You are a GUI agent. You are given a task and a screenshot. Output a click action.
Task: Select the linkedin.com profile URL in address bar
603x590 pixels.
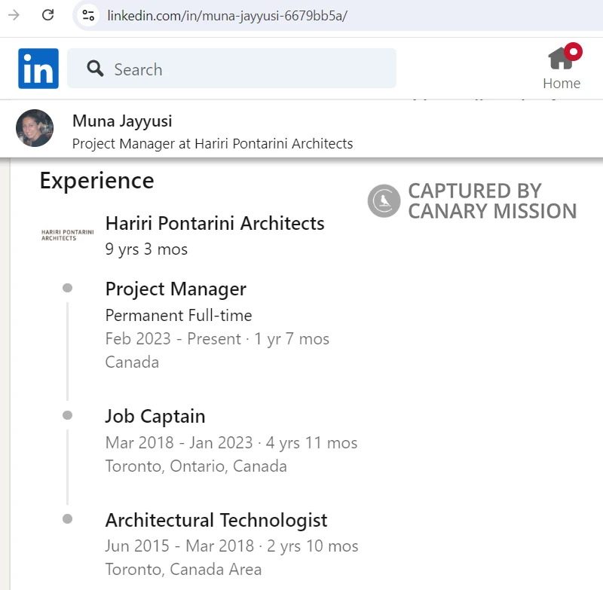[x=228, y=16]
